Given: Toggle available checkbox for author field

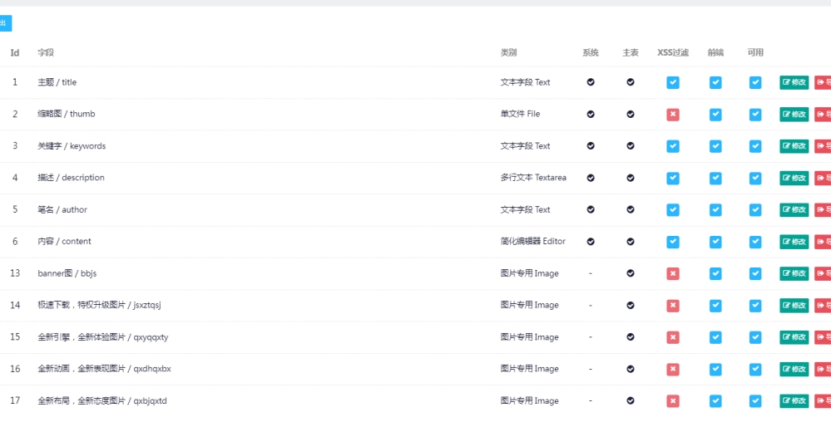Looking at the screenshot, I should point(755,209).
